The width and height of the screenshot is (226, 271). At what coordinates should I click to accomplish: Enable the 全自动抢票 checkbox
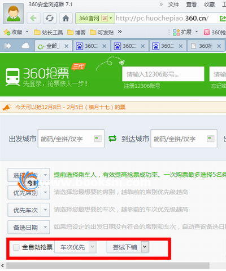tap(16, 247)
